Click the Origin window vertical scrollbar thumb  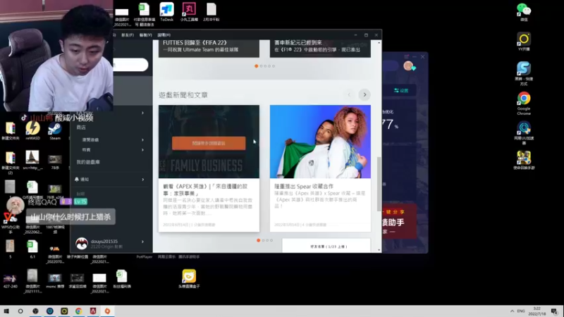click(379, 184)
